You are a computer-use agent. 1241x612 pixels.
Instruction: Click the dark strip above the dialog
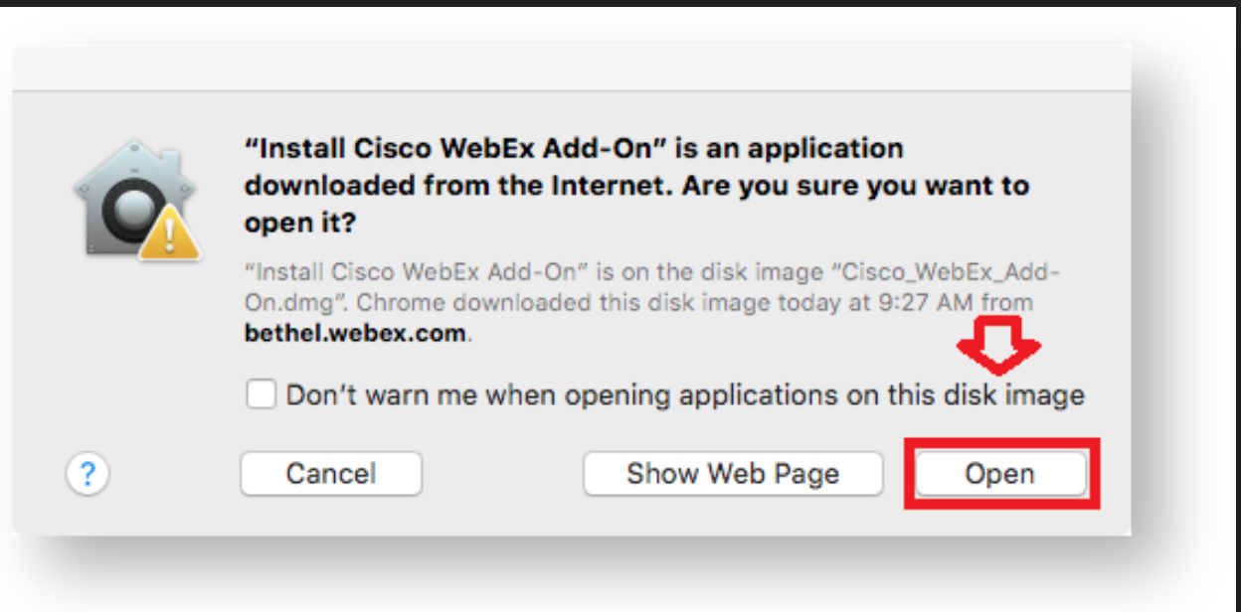point(620,11)
